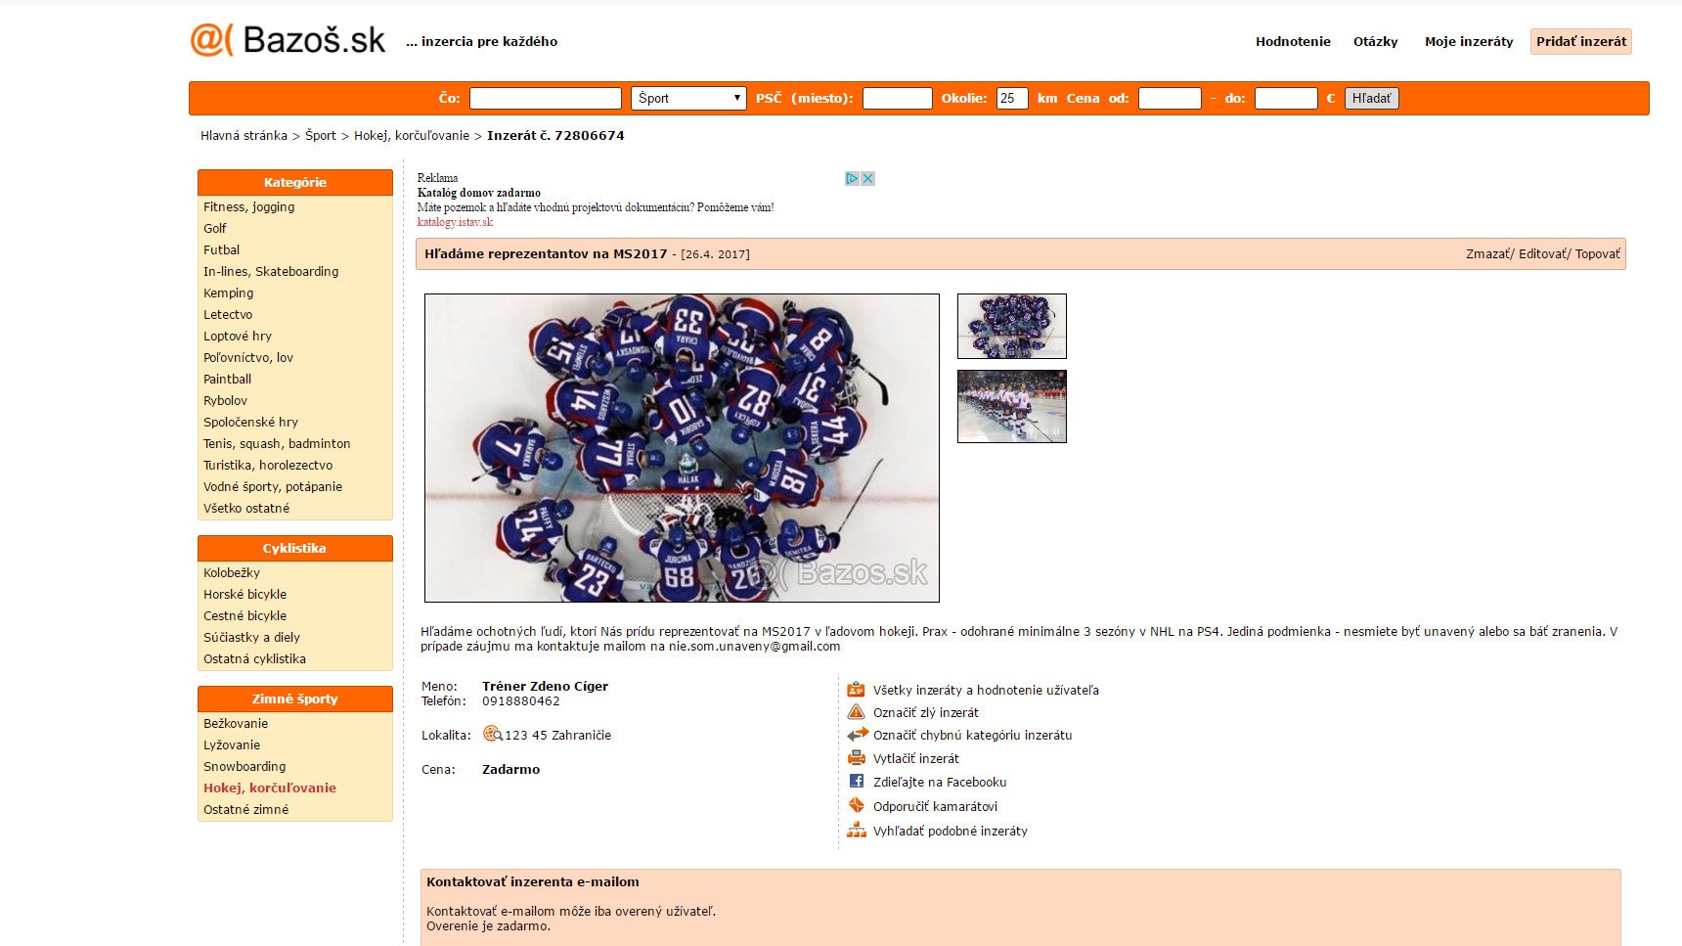Viewport: 1682px width, 946px height.
Task: Click the Bazoš.sk logo
Action: [288, 40]
